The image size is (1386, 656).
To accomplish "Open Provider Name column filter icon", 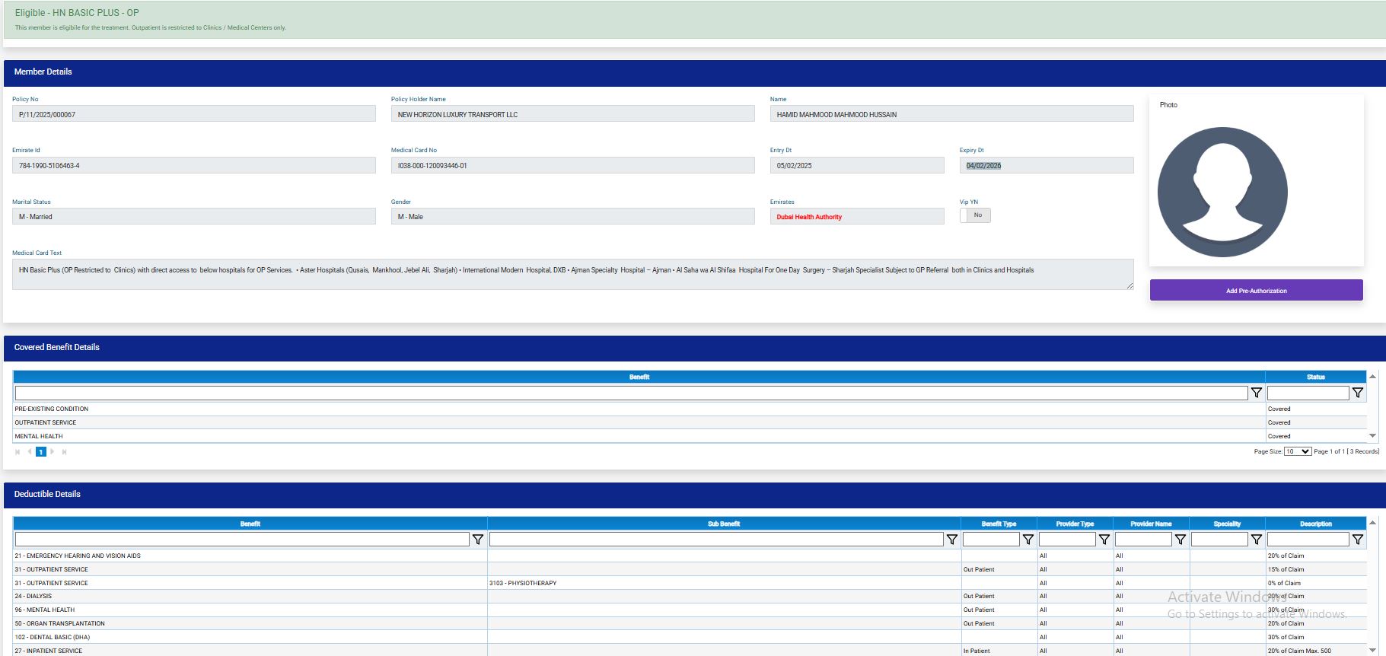I will click(1180, 540).
